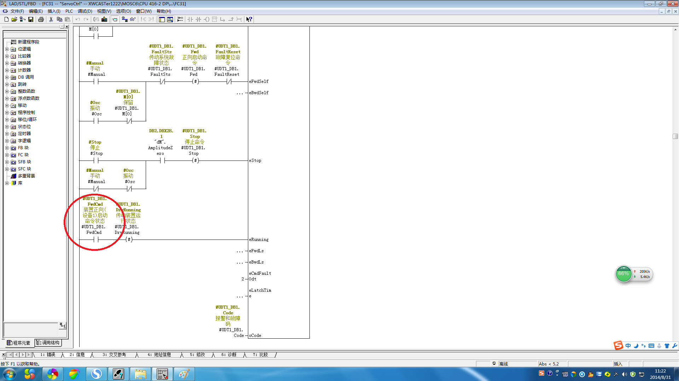Viewport: 679px width, 381px height.
Task: Expand the 定时器 tree node
Action: (7, 134)
